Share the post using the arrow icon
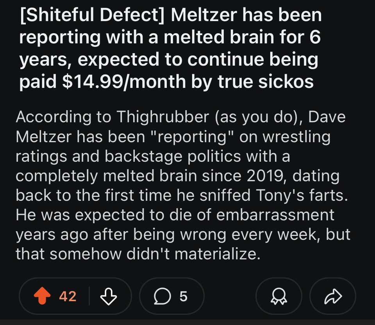375x325 pixels. (x=333, y=296)
